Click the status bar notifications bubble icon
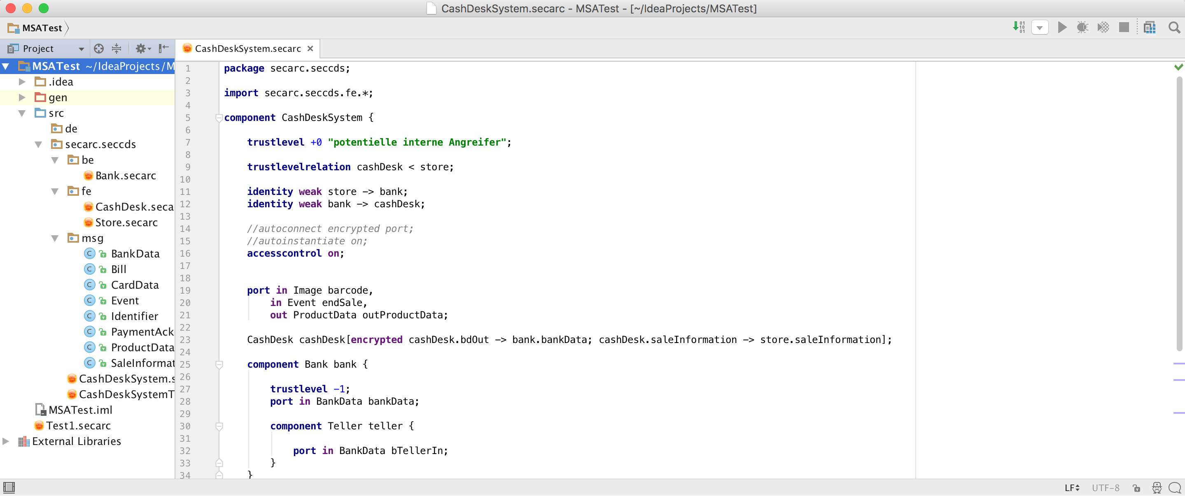The width and height of the screenshot is (1185, 496). click(x=1175, y=488)
